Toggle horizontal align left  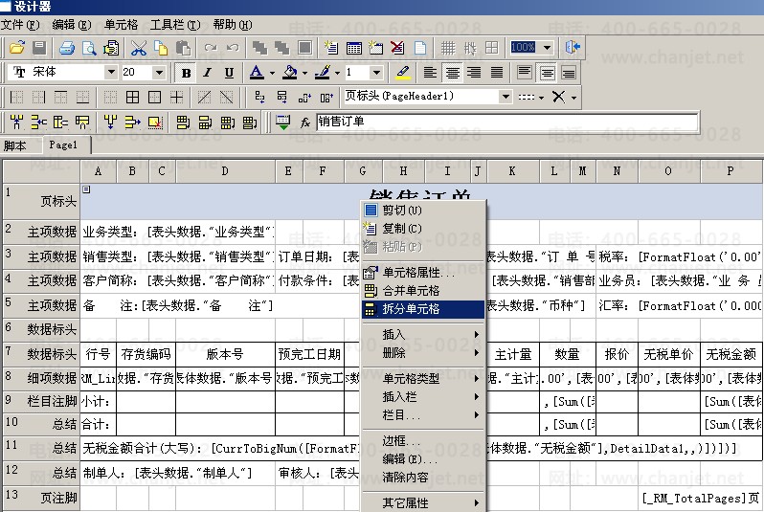point(430,73)
